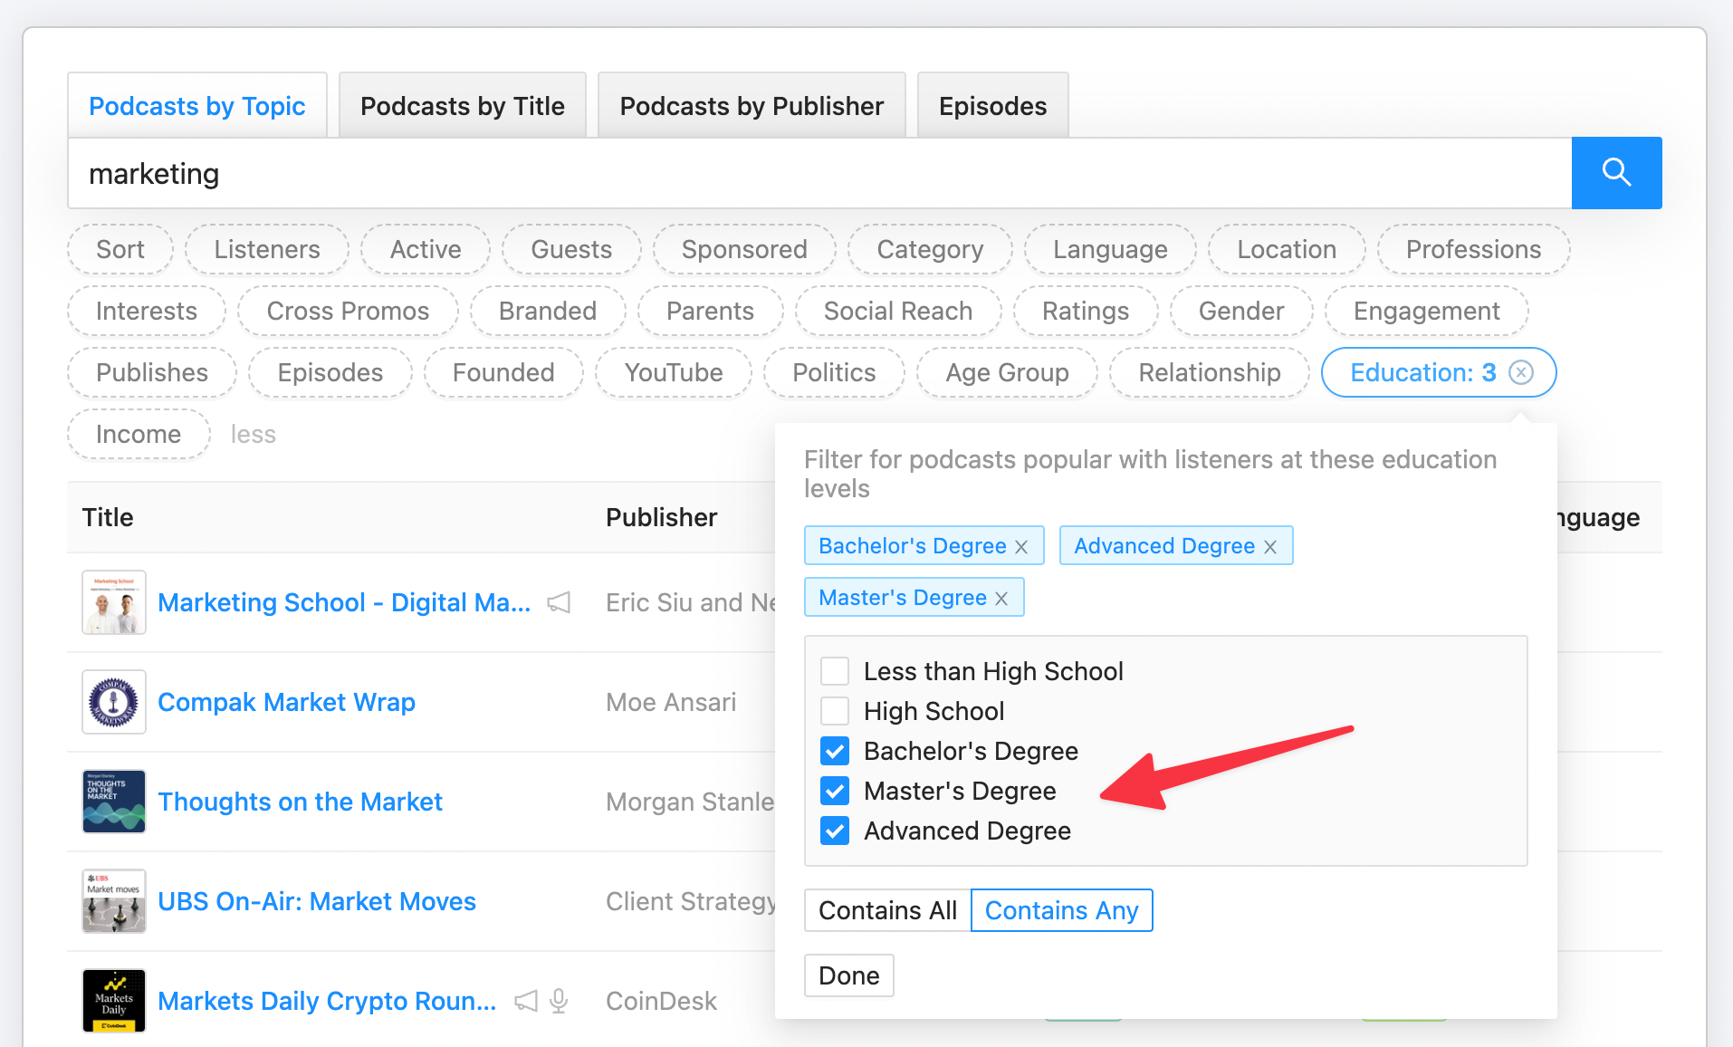Open Marketing School - Digital Ma... link

[x=344, y=602]
